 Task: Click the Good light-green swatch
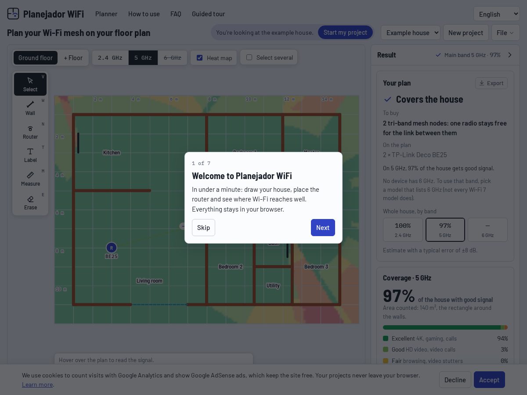386,349
